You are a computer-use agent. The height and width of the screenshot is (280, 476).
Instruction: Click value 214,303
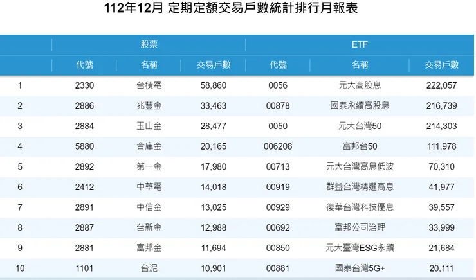[441, 126]
